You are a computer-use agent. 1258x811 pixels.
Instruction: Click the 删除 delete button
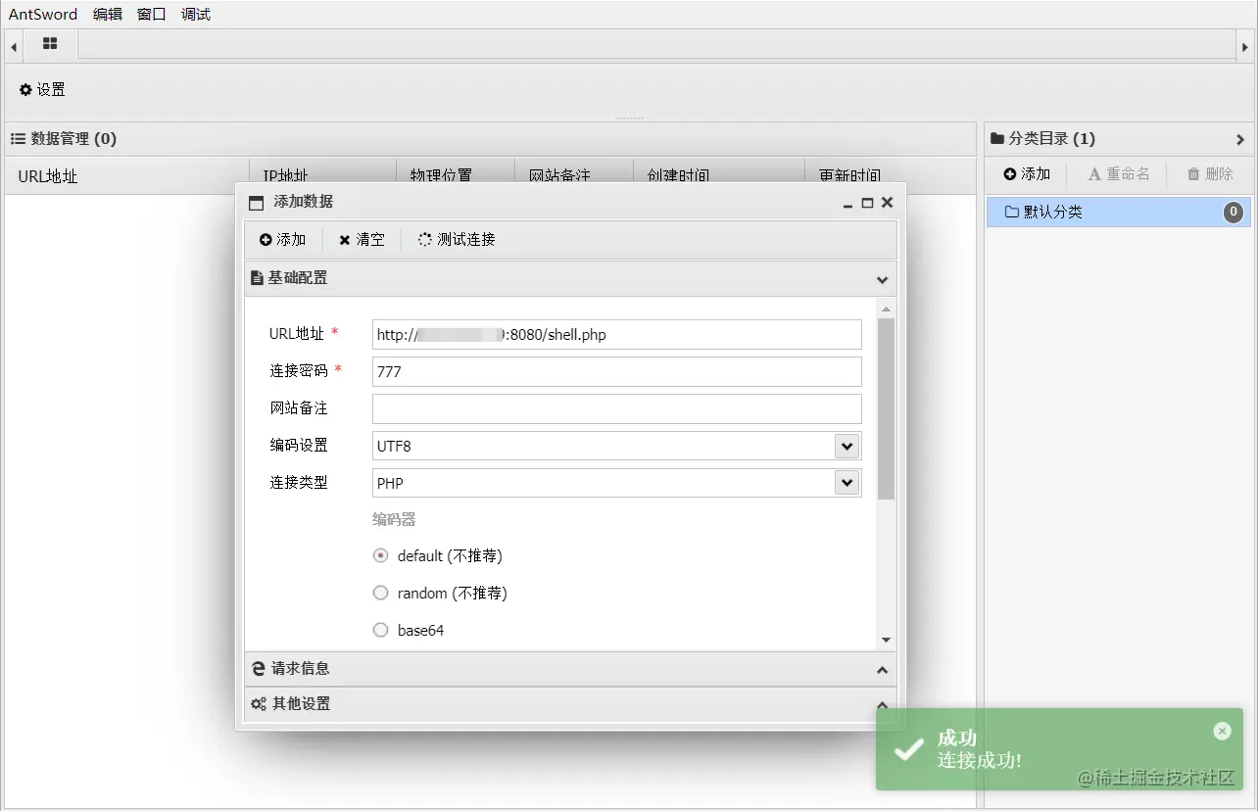pyautogui.click(x=1210, y=174)
